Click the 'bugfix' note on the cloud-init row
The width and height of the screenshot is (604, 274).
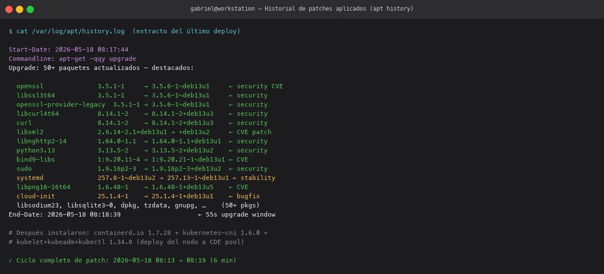pyautogui.click(x=248, y=196)
